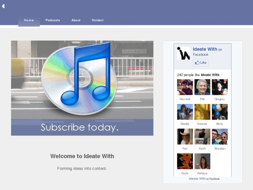Click the name Korenia under photo
The image size is (253, 190).
(x=202, y=124)
